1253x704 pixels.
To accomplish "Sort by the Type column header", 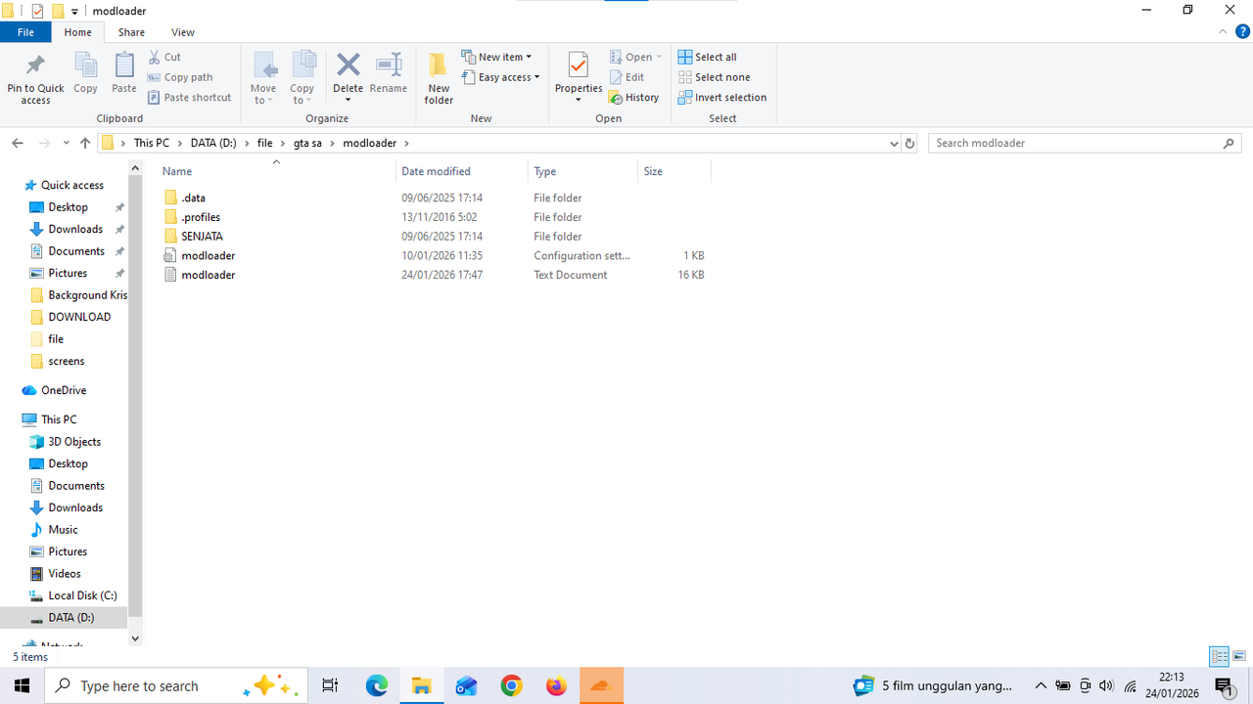I will [x=582, y=171].
